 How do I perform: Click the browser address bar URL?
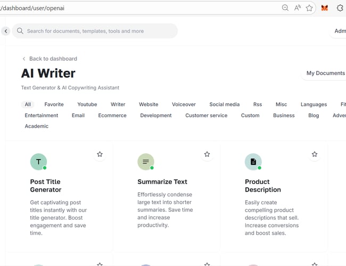[32, 8]
